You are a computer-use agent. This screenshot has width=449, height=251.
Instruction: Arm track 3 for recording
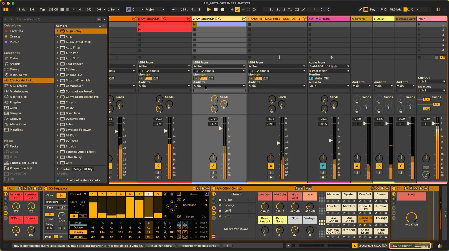[213, 178]
